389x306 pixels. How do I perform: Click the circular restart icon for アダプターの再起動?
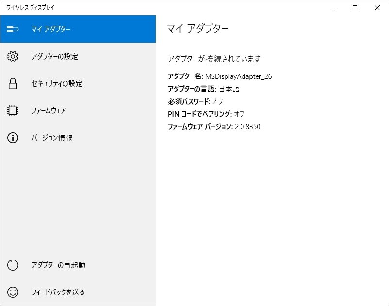(13, 265)
